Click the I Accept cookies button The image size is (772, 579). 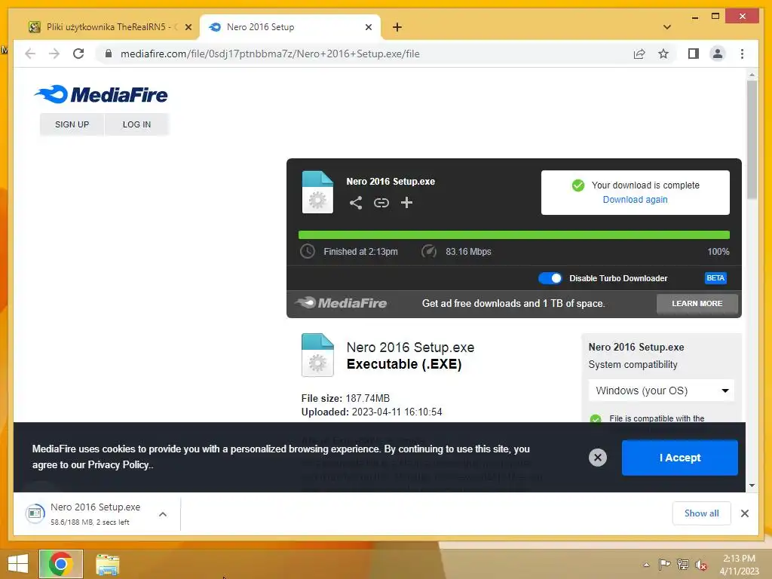tap(679, 458)
